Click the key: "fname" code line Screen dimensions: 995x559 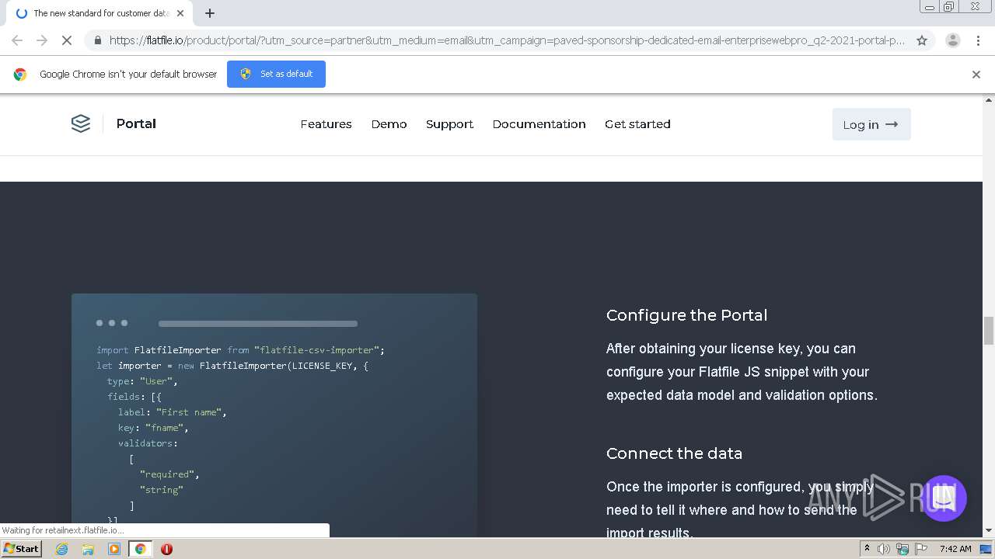(153, 428)
